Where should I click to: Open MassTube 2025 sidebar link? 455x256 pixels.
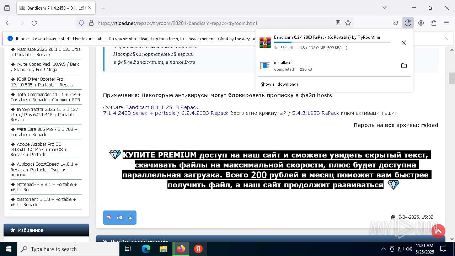click(46, 52)
